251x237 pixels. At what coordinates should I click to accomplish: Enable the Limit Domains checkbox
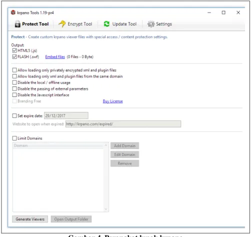[14, 138]
